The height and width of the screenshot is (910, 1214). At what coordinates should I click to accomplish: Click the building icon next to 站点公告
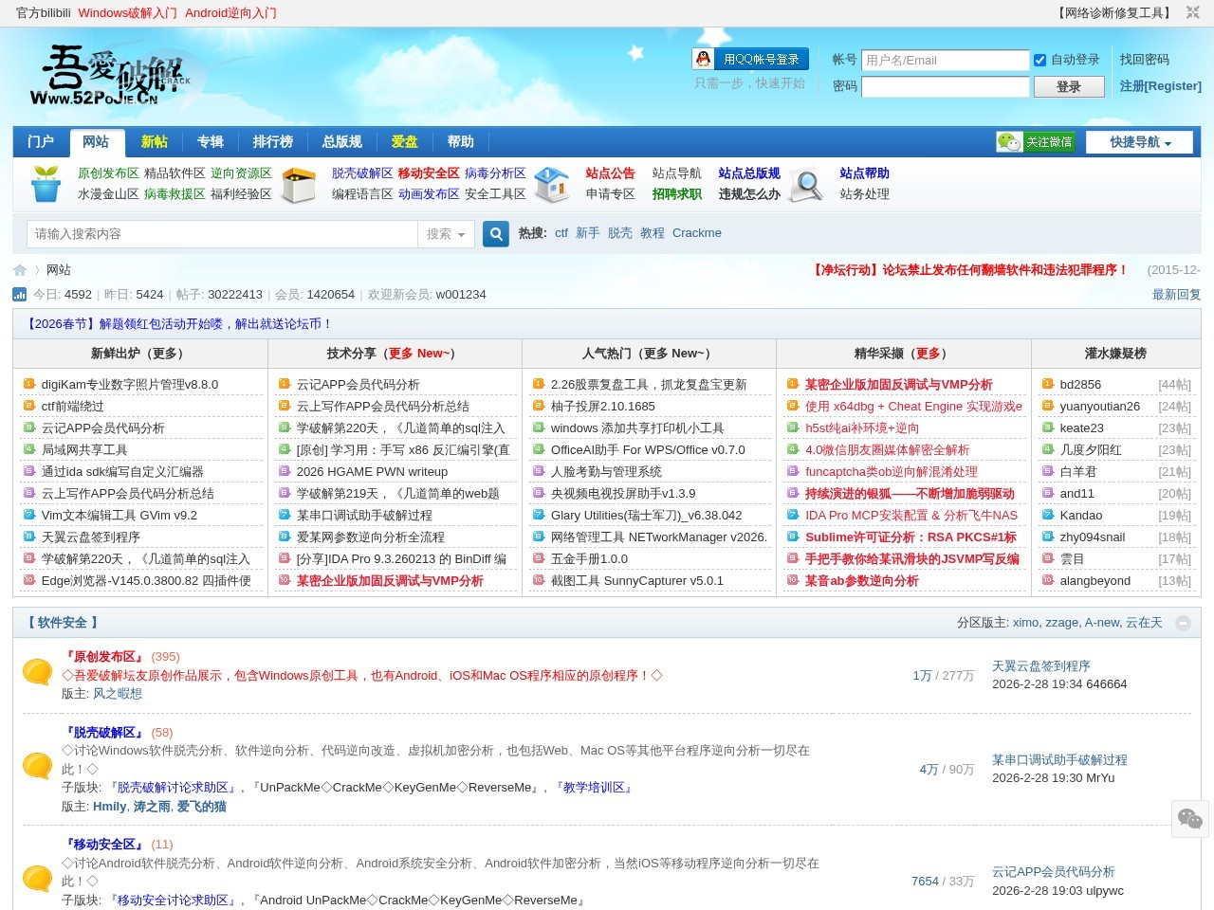(551, 185)
